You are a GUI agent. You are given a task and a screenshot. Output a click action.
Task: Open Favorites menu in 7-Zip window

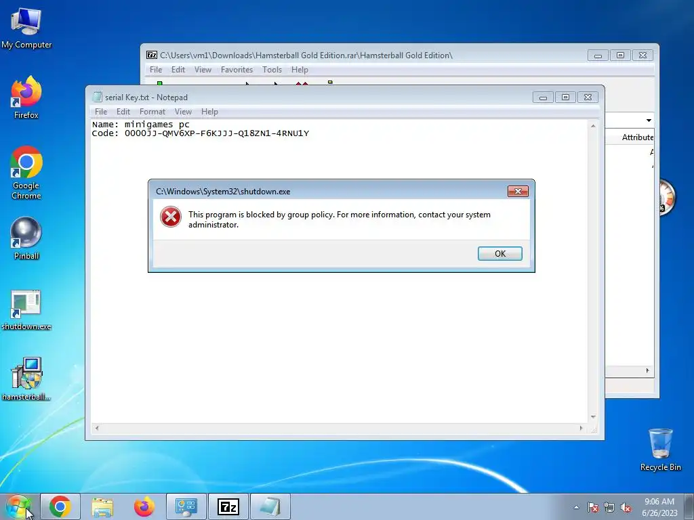point(237,70)
